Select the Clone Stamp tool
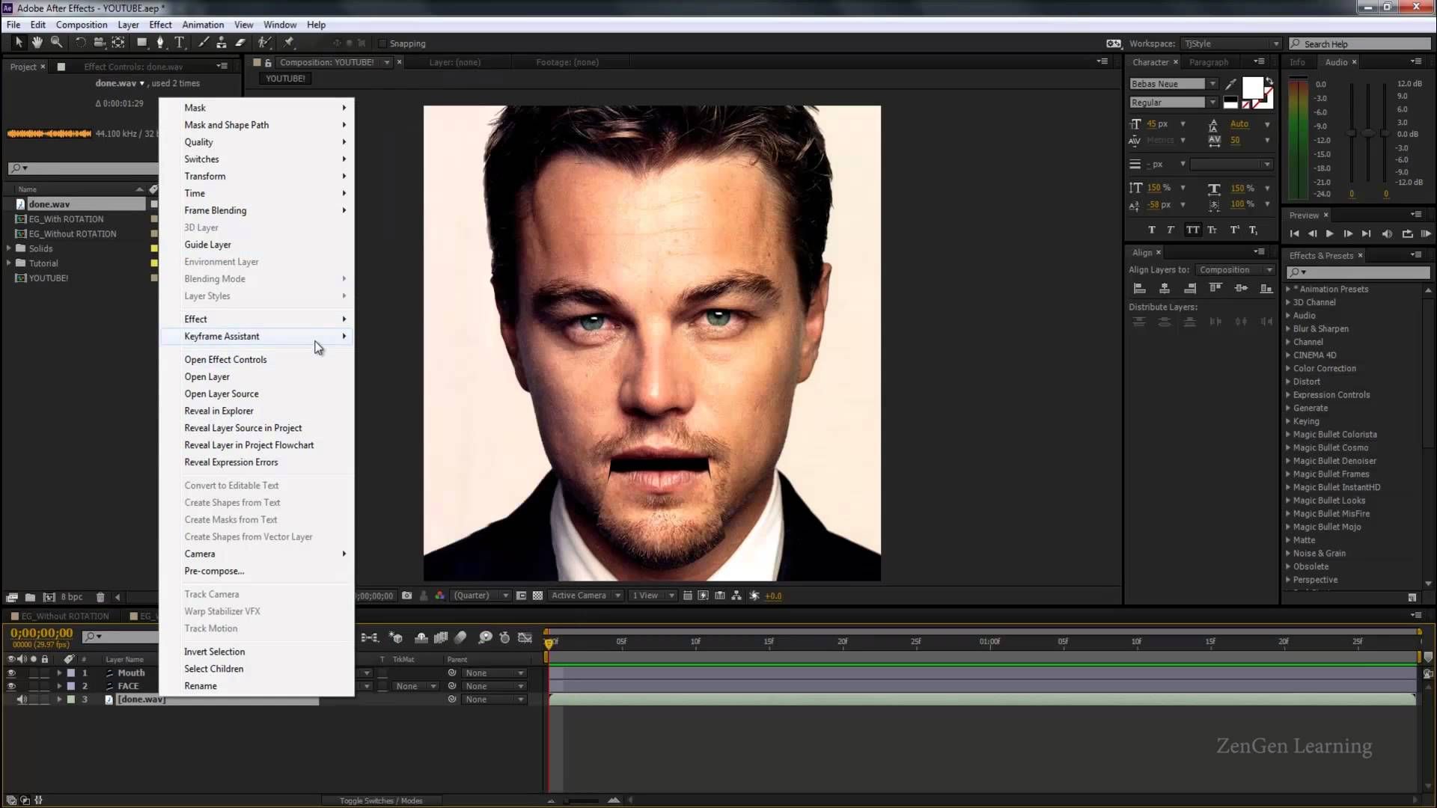The image size is (1437, 808). tap(222, 43)
